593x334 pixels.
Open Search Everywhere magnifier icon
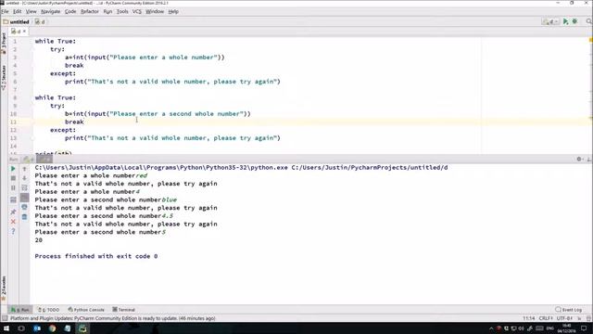(x=589, y=21)
